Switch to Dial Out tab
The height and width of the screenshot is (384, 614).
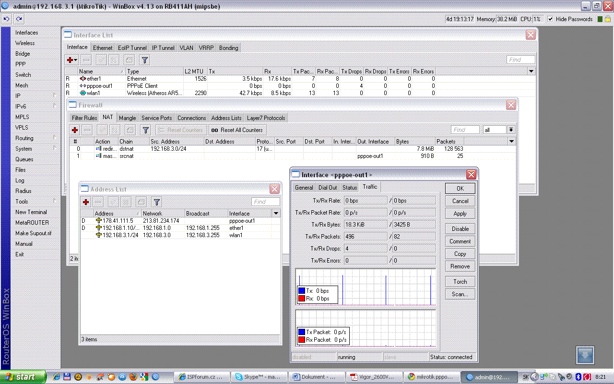328,188
